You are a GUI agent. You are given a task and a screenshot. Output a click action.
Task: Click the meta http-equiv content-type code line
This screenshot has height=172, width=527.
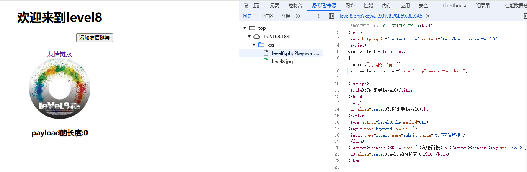click(424, 39)
